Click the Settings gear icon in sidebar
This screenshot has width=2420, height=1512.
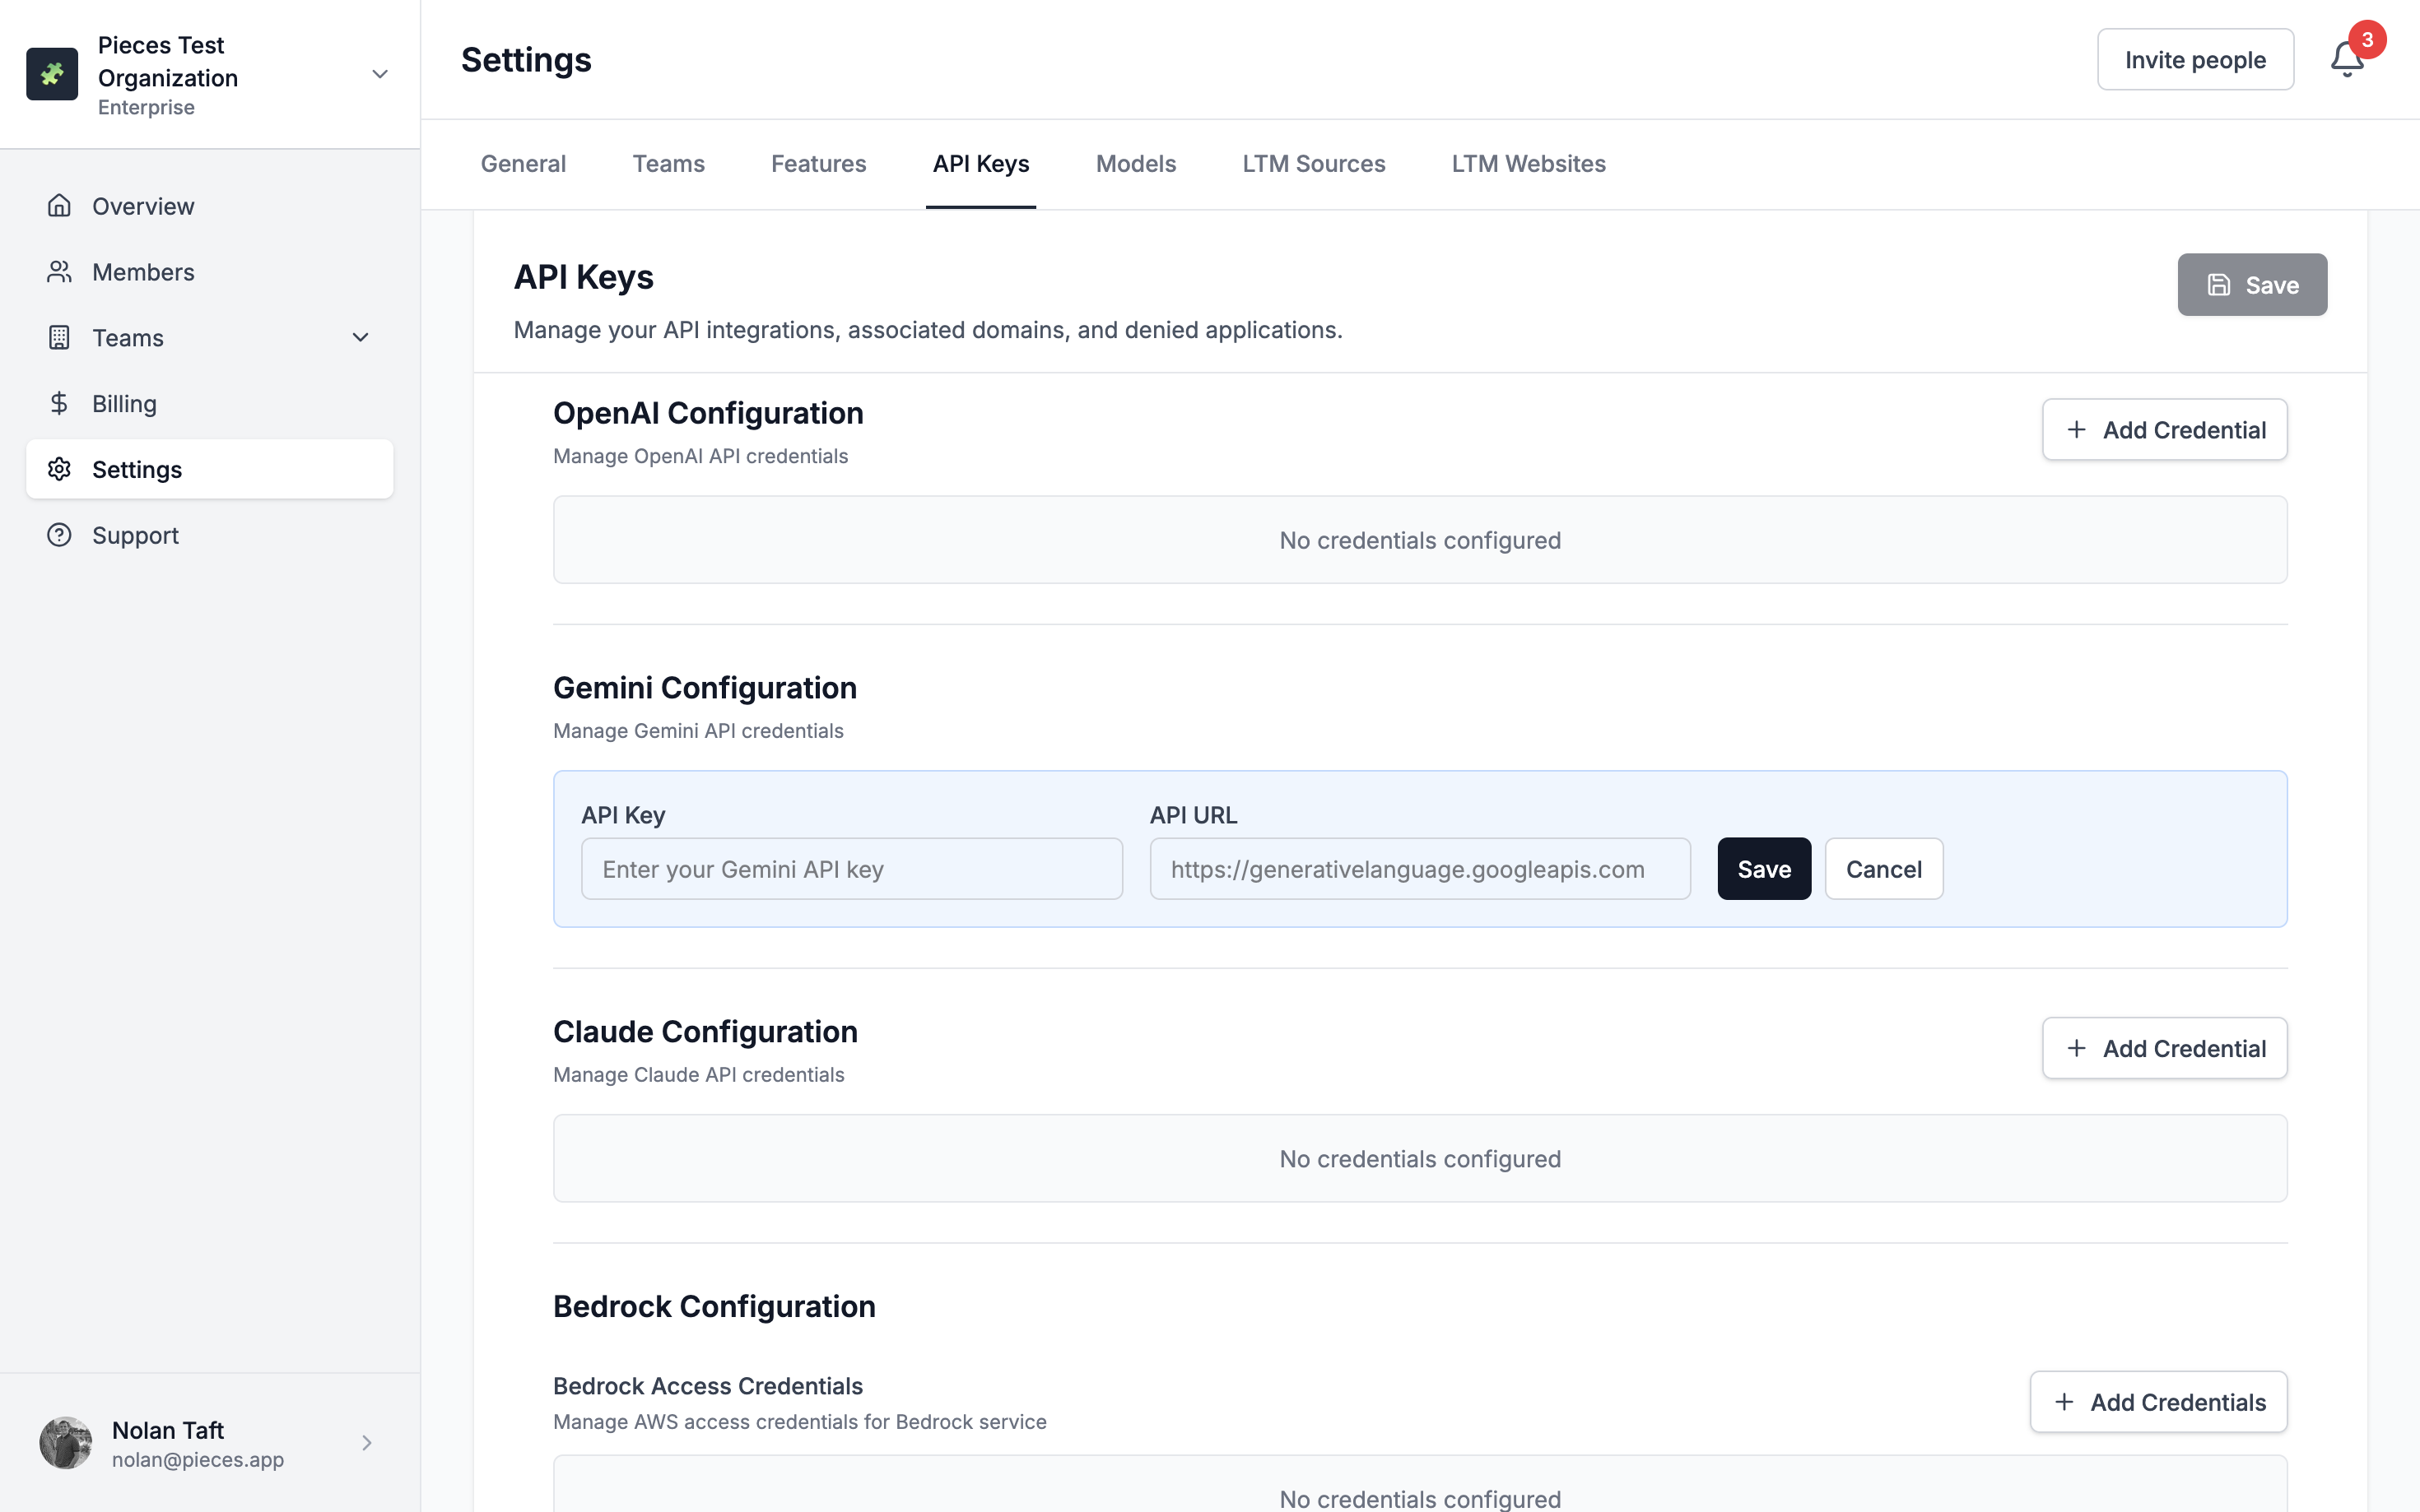(59, 469)
